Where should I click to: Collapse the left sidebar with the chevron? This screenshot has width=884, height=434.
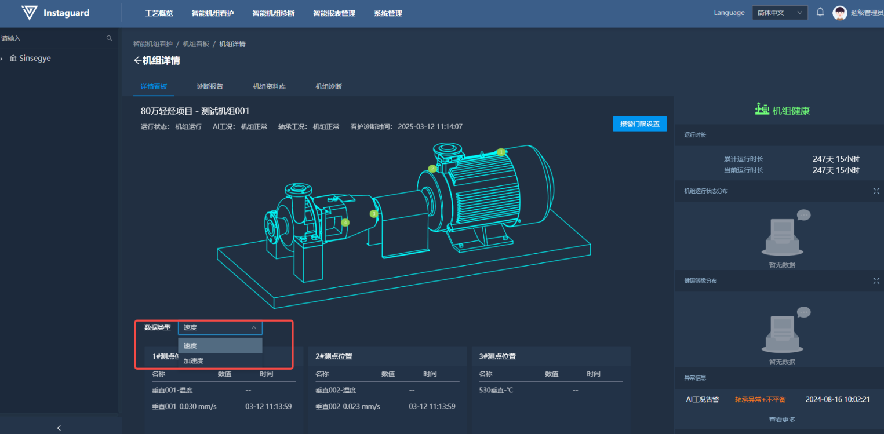pyautogui.click(x=59, y=428)
